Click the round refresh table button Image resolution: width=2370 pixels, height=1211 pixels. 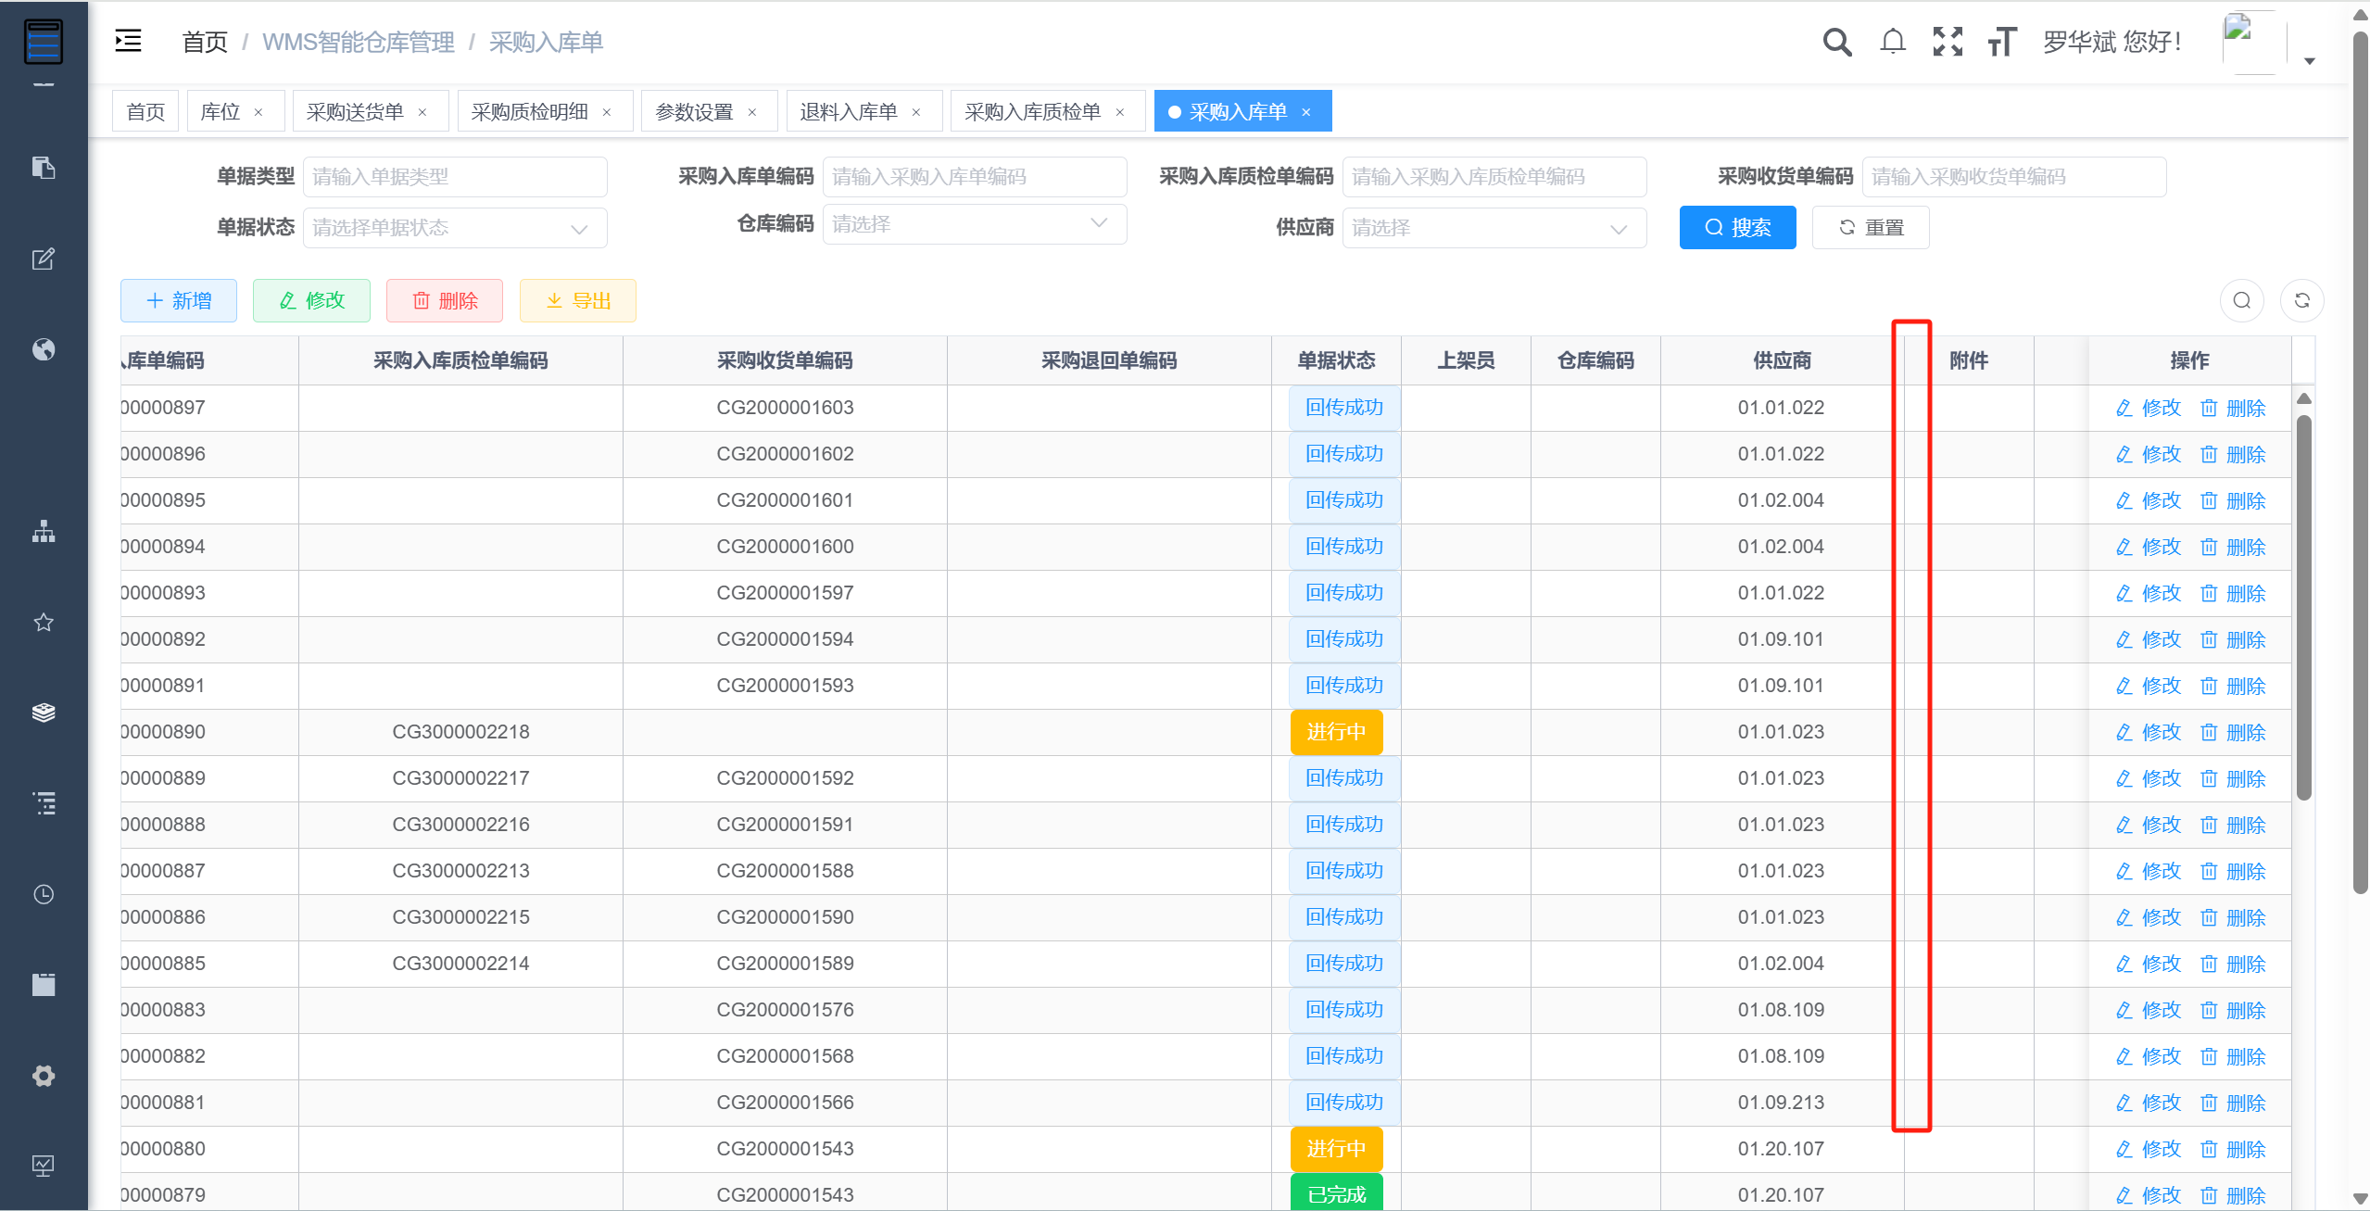click(x=2301, y=300)
